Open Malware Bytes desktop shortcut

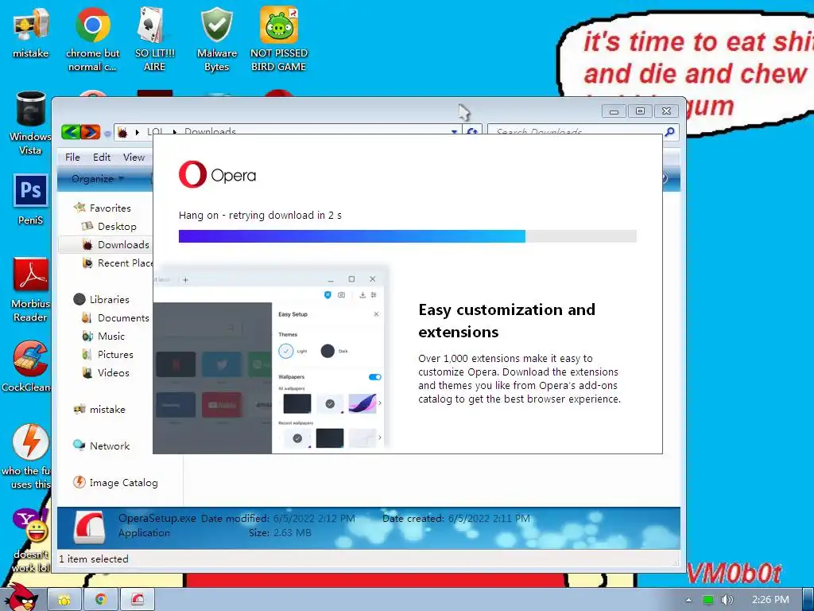pos(216,39)
